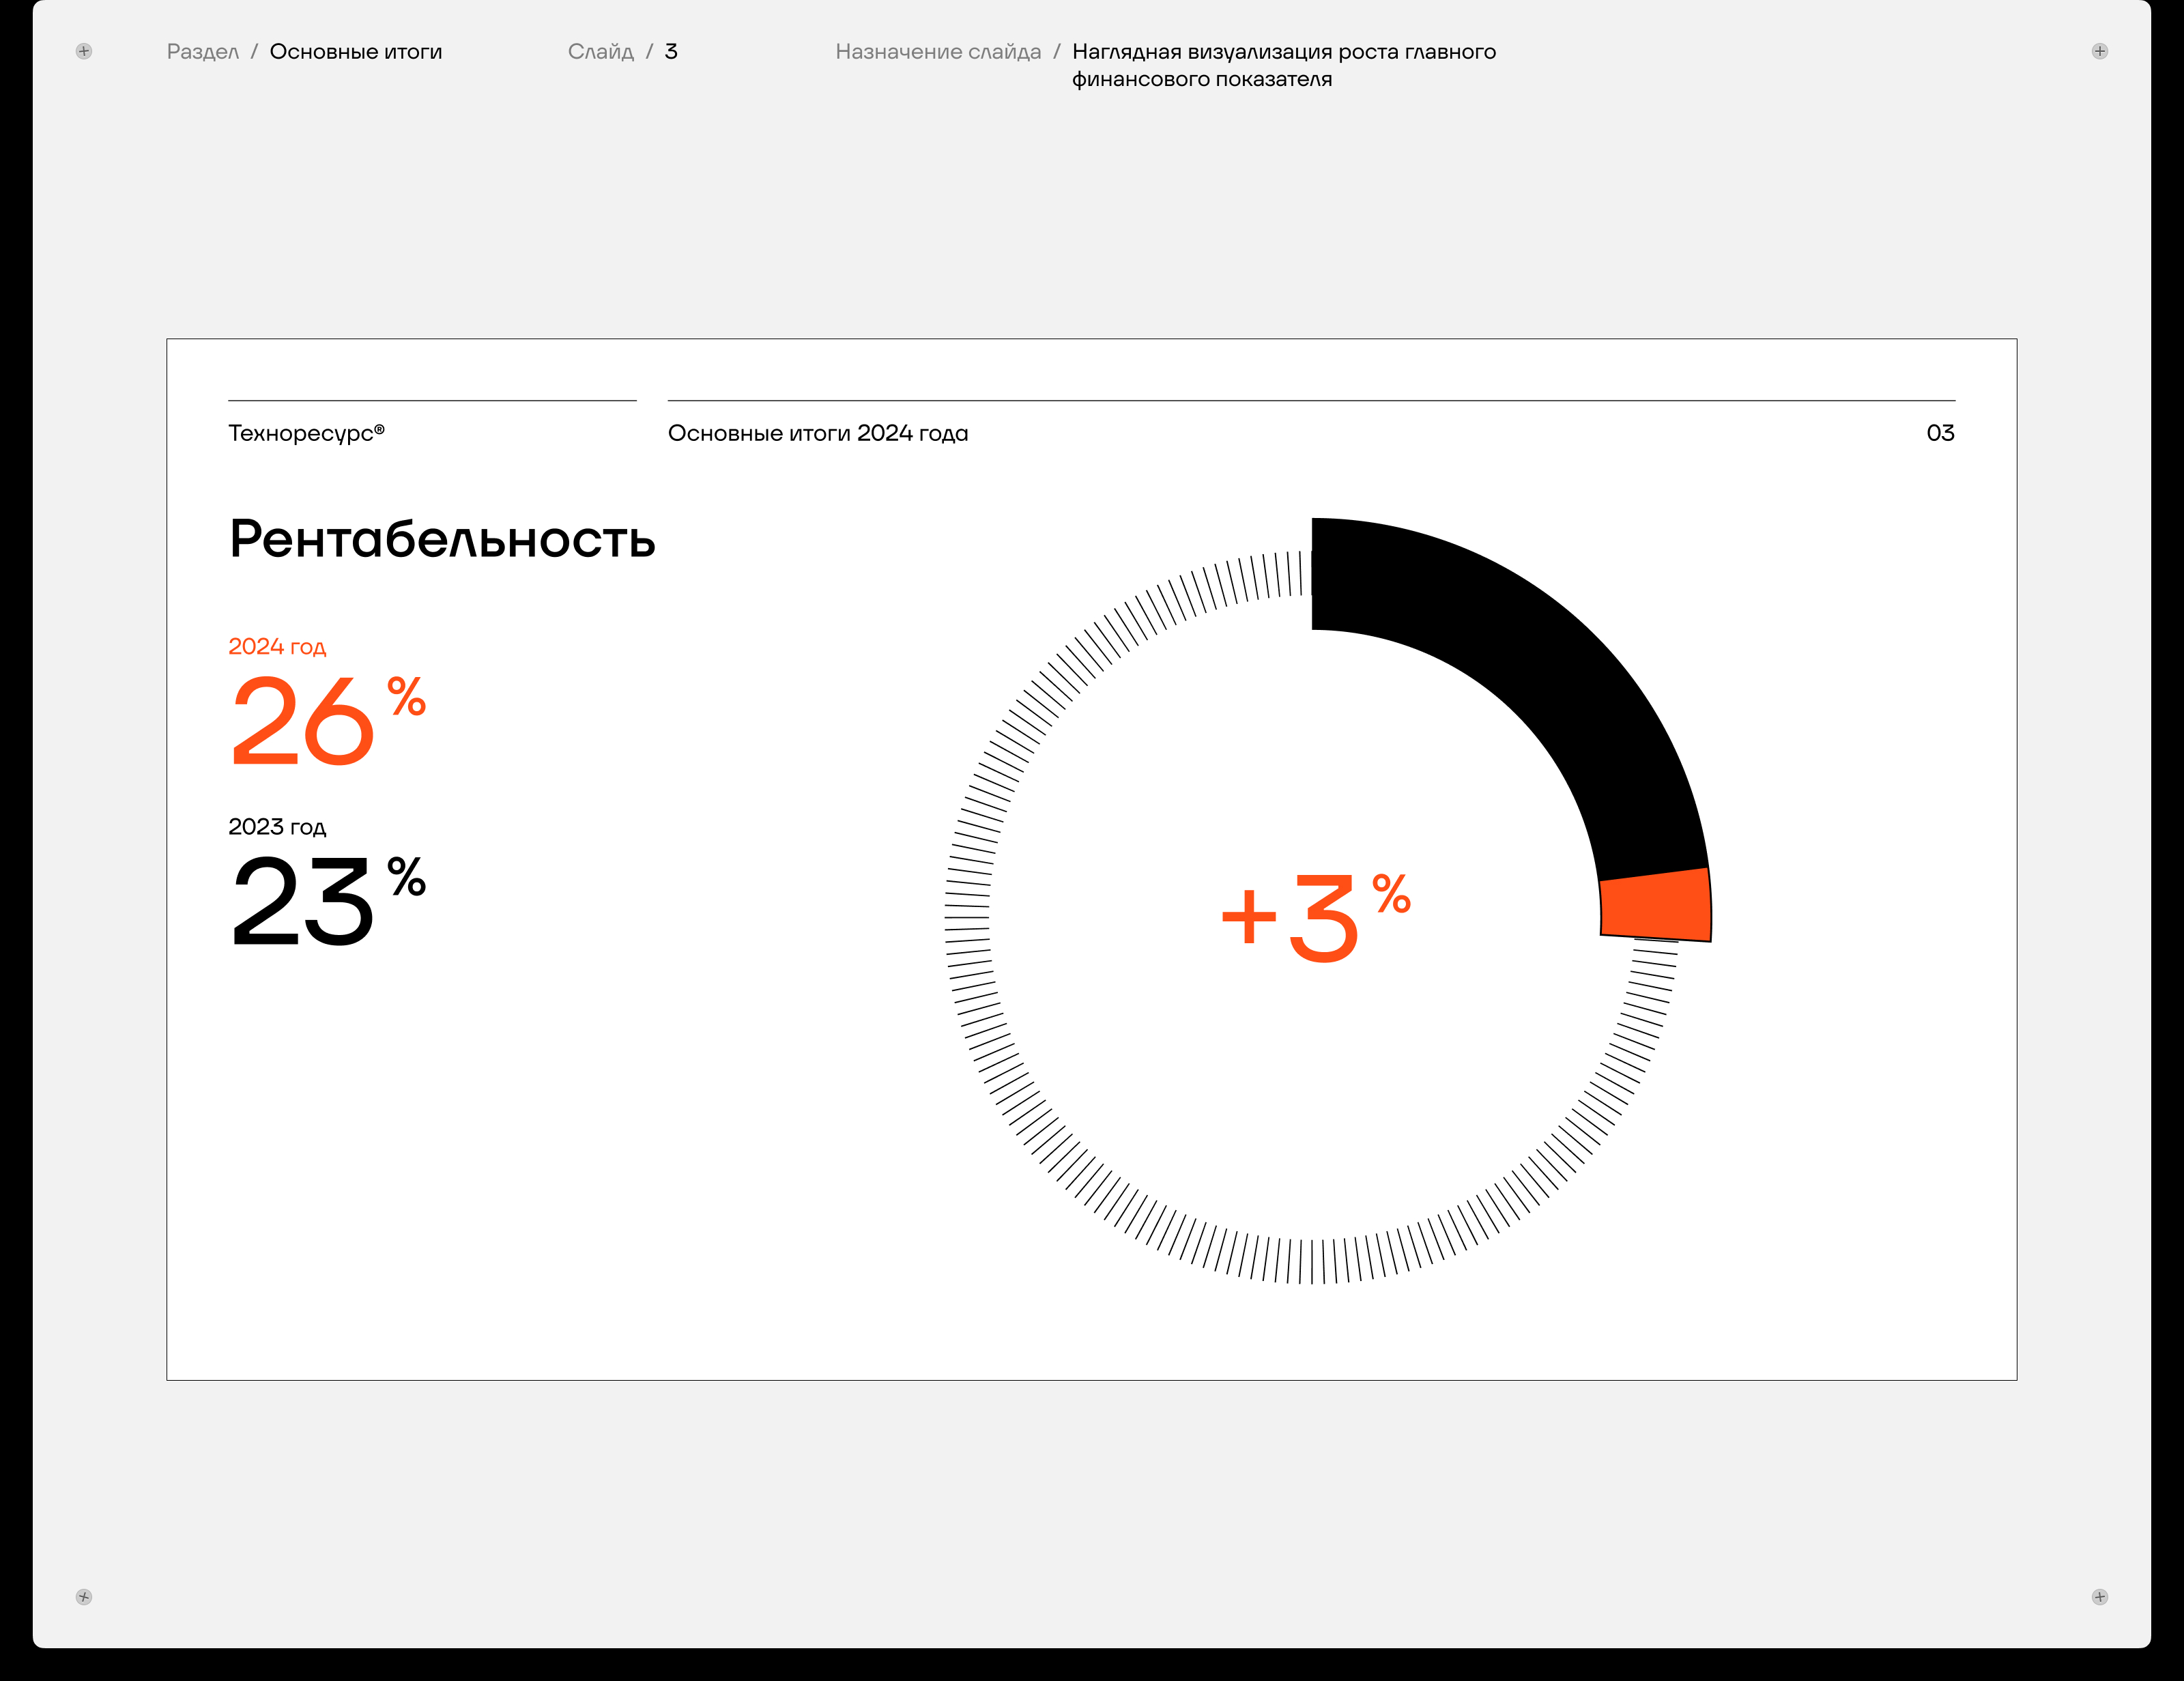Click the top-left corner screw icon
Viewport: 2184px width, 1681px height.
point(84,51)
